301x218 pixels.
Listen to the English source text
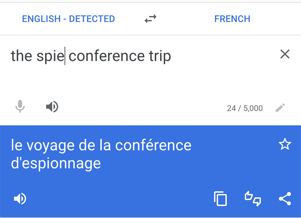pos(52,107)
